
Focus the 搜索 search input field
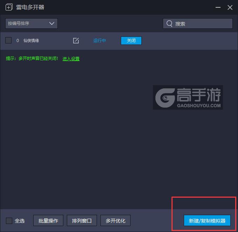198,23
